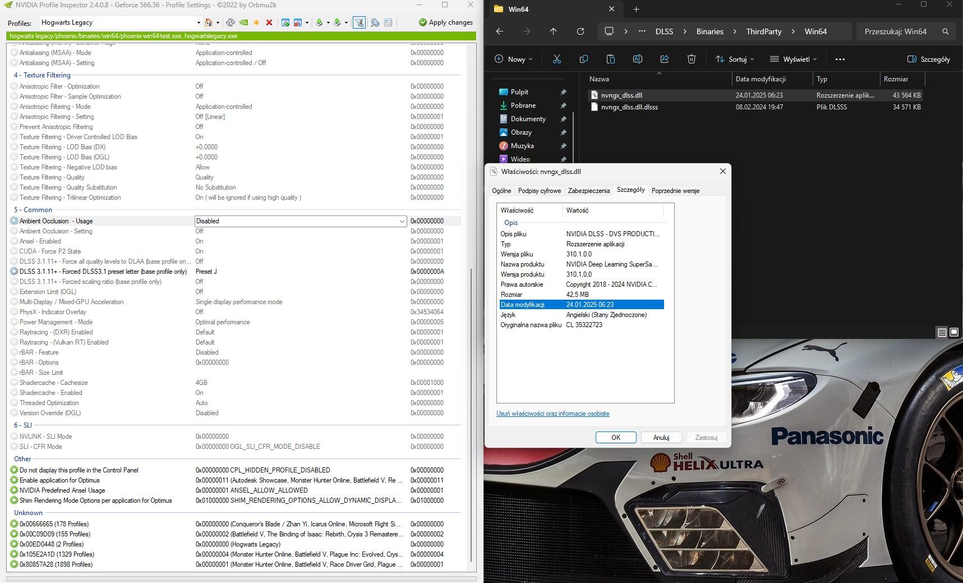Open the Zabezpieczenia tab

pyautogui.click(x=588, y=191)
